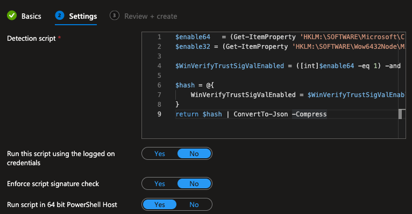This screenshot has height=214, width=412.
Task: Click the step 3 circle icon
Action: (x=115, y=16)
